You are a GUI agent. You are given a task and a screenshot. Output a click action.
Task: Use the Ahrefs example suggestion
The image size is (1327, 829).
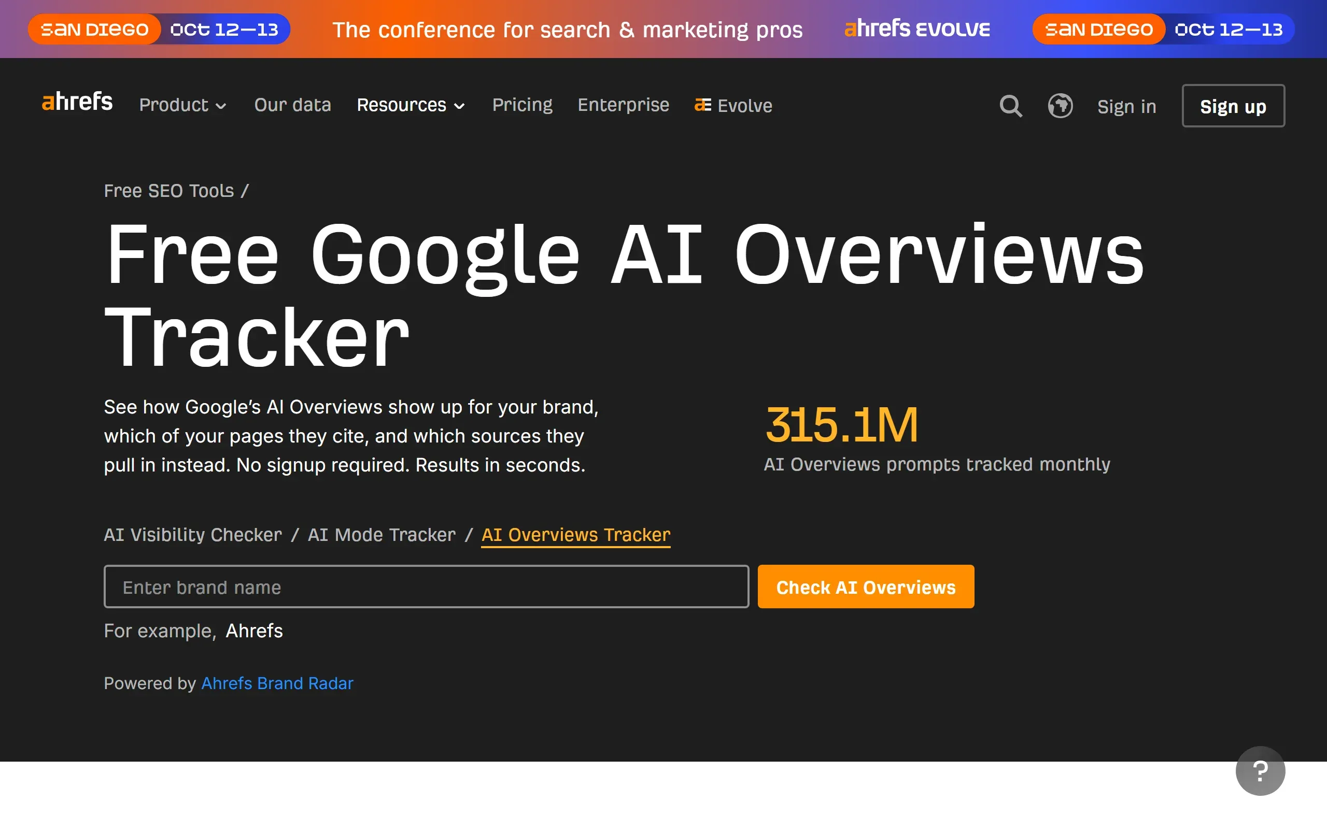tap(255, 631)
